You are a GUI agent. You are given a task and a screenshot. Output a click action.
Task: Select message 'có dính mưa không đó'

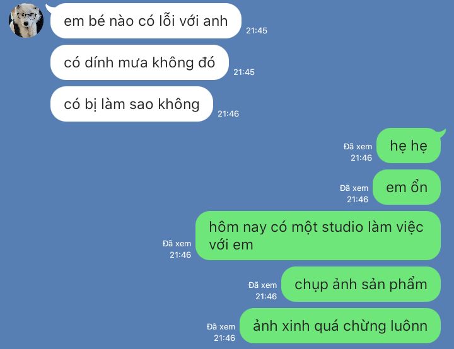click(139, 62)
